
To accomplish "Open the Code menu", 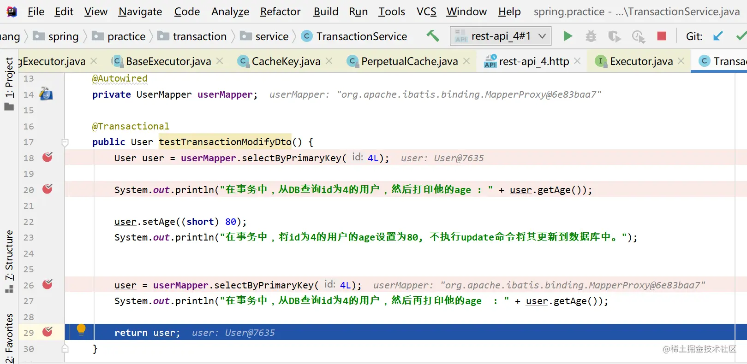I will pos(187,12).
